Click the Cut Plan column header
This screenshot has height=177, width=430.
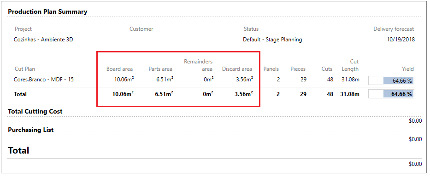25,69
